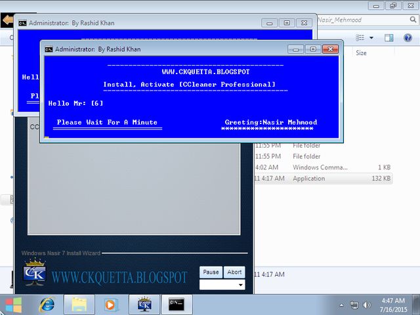Screen dimensions: 420x315
Task: Close the rear Command Prompt window
Action: [x=304, y=23]
